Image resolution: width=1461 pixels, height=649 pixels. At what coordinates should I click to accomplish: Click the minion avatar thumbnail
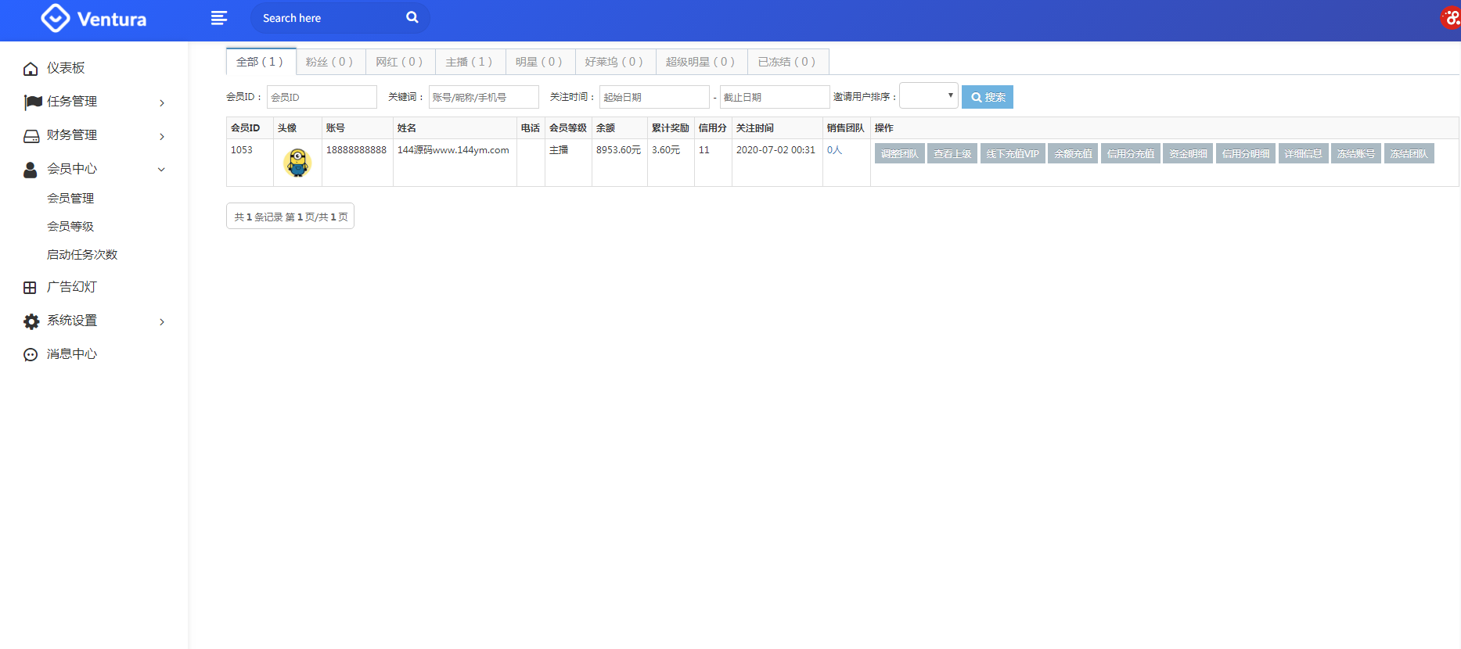[297, 163]
